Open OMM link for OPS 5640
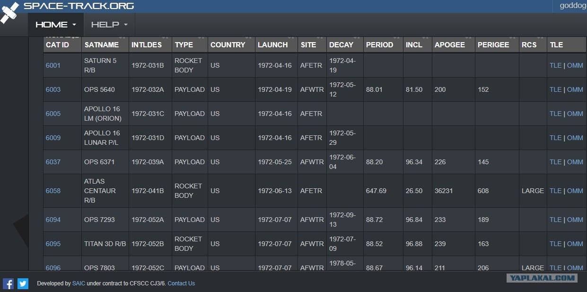Image resolution: width=587 pixels, height=292 pixels. 575,89
